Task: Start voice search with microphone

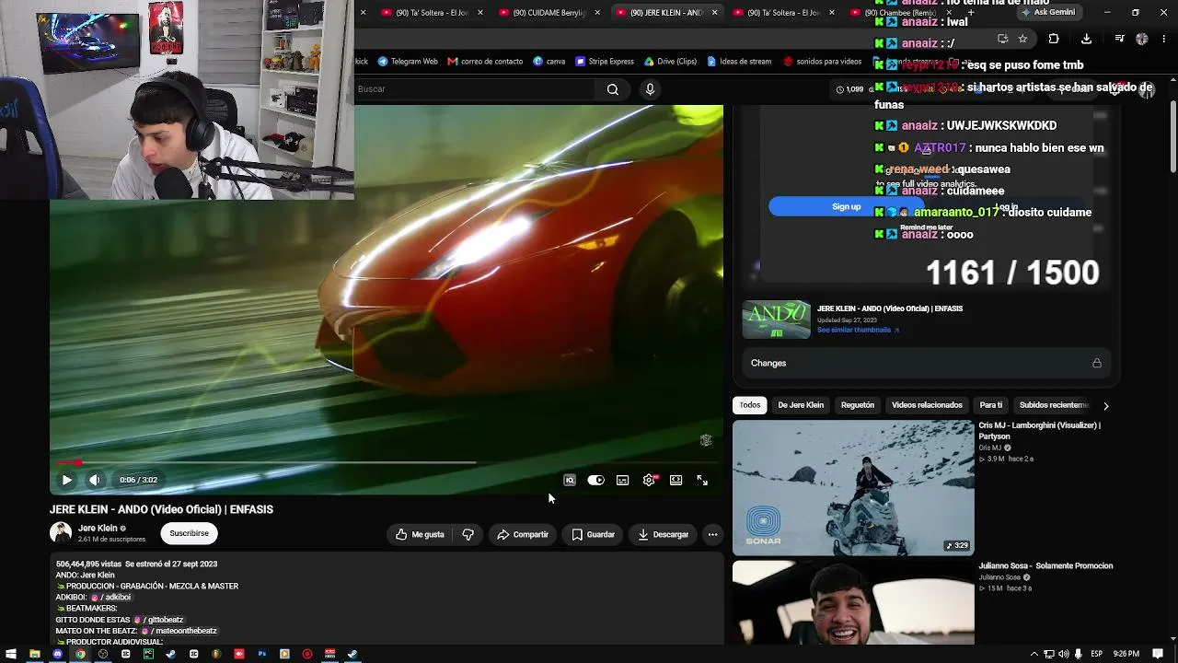Action: (650, 89)
